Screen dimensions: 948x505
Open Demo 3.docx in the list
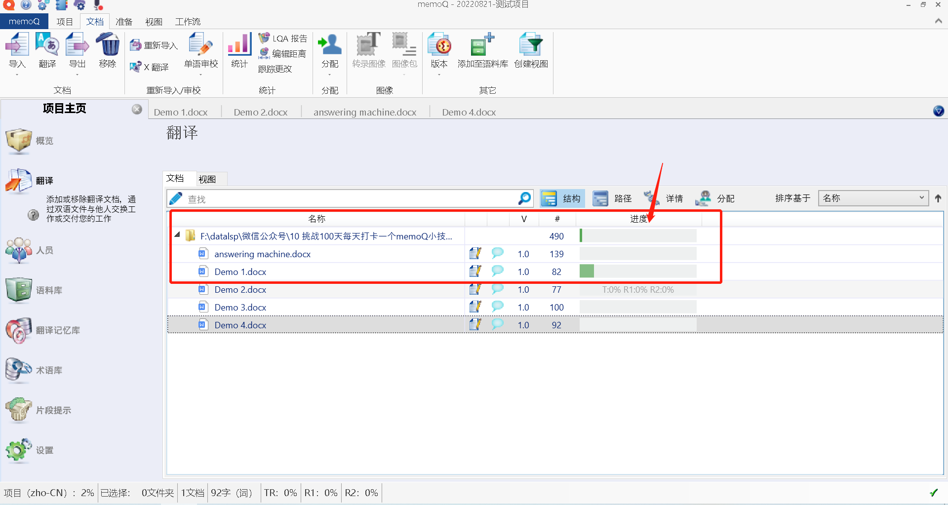[x=240, y=307]
